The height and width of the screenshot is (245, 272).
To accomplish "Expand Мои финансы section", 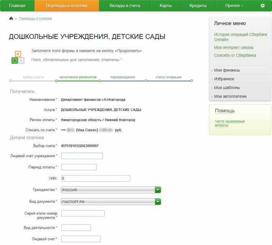I will pos(227,70).
